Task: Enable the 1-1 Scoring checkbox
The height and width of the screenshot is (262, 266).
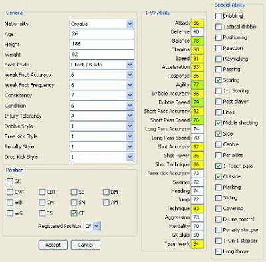Action: pos(219,91)
